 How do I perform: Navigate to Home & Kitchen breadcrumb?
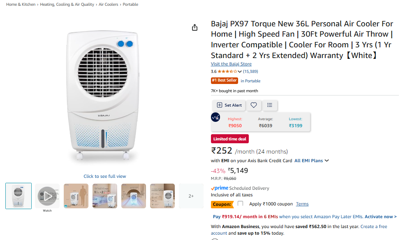point(21,5)
